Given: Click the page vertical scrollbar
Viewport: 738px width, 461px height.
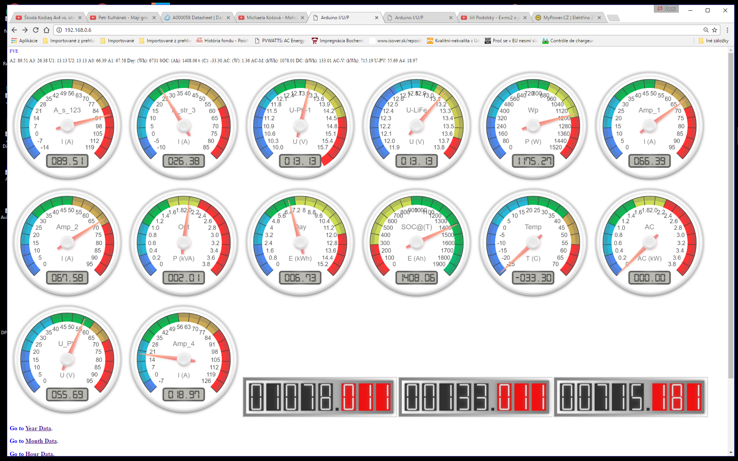Looking at the screenshot, I should coord(731,215).
